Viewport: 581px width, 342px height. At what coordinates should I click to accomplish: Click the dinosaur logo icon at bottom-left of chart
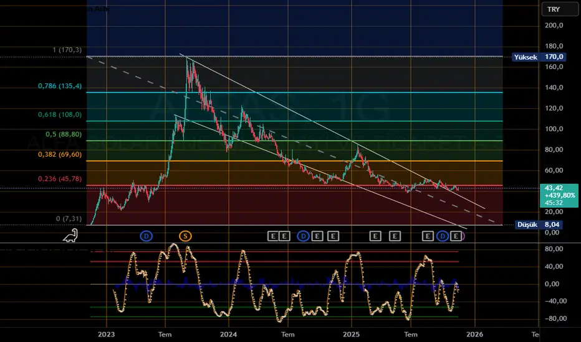coord(70,236)
